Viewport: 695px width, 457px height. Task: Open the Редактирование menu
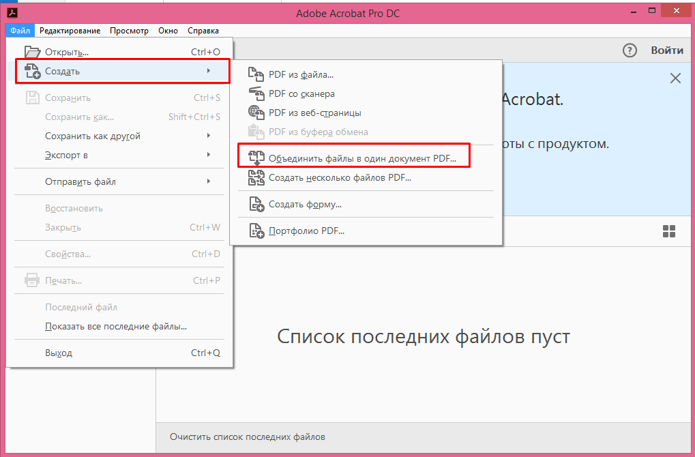point(70,31)
